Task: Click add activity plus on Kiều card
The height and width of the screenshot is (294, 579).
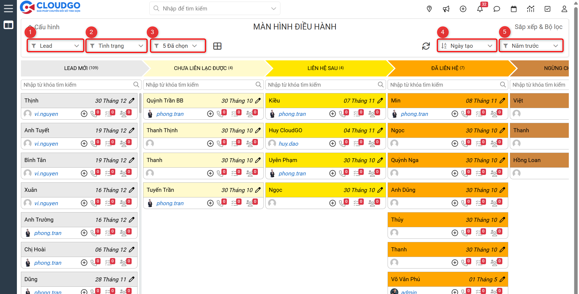Action: (332, 114)
